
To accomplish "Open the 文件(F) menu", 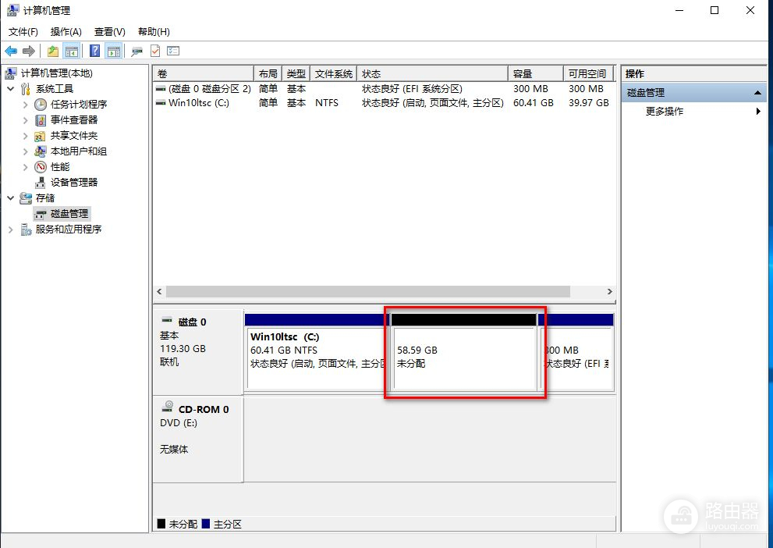I will tap(23, 32).
